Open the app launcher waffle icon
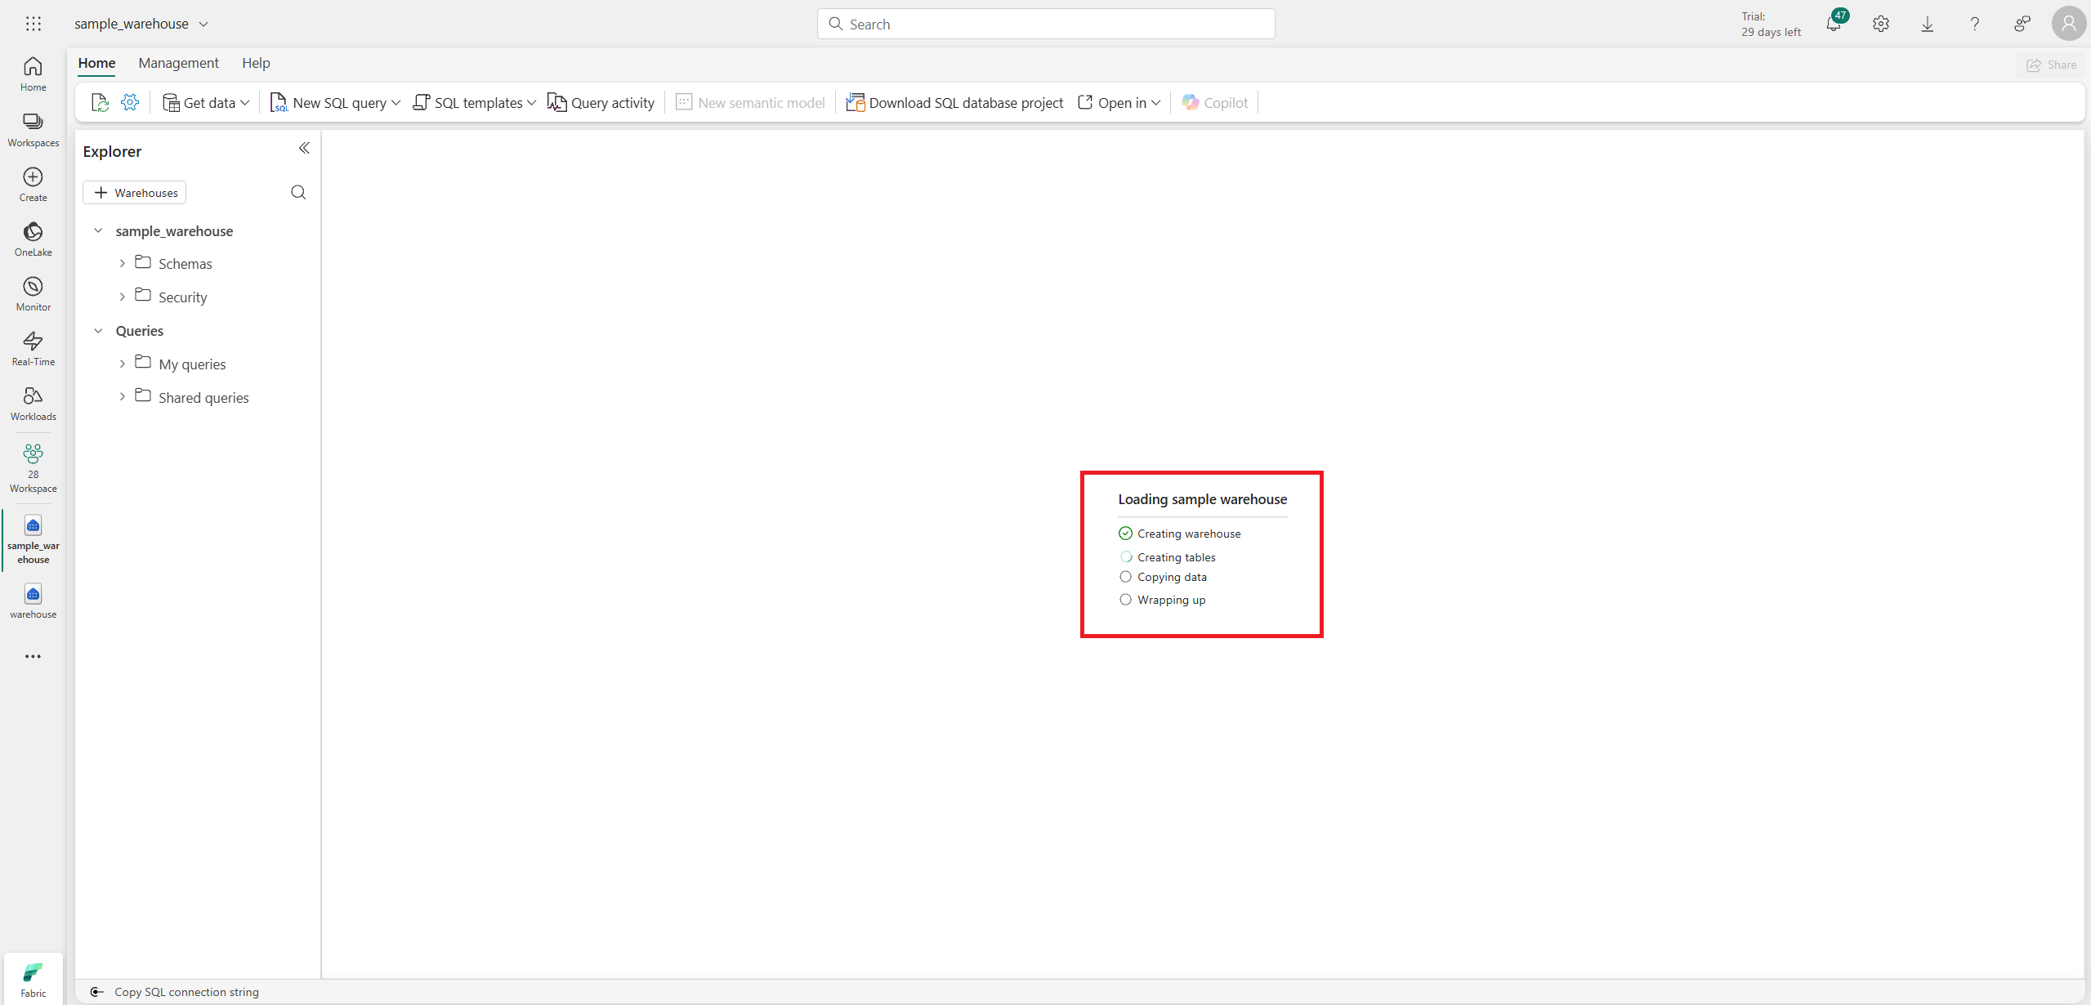 click(34, 24)
